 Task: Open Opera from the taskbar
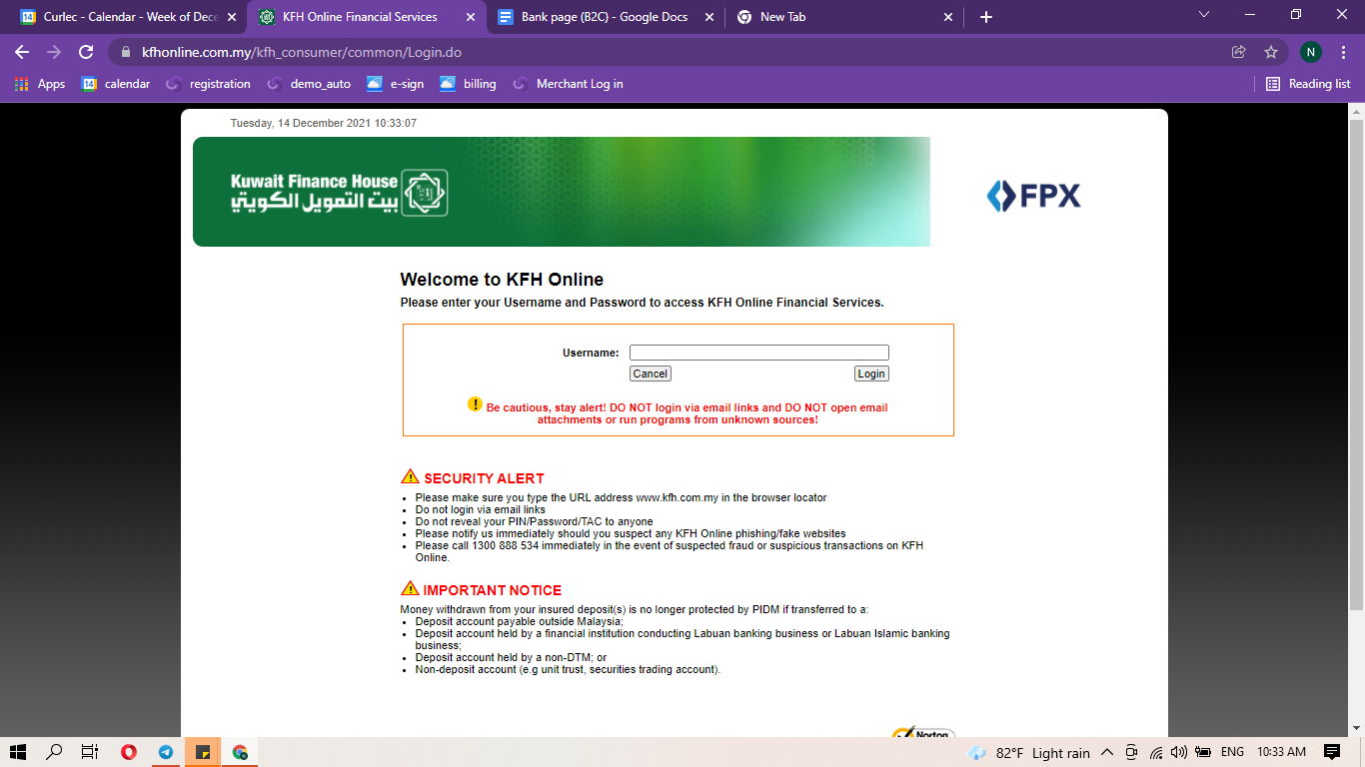click(129, 752)
